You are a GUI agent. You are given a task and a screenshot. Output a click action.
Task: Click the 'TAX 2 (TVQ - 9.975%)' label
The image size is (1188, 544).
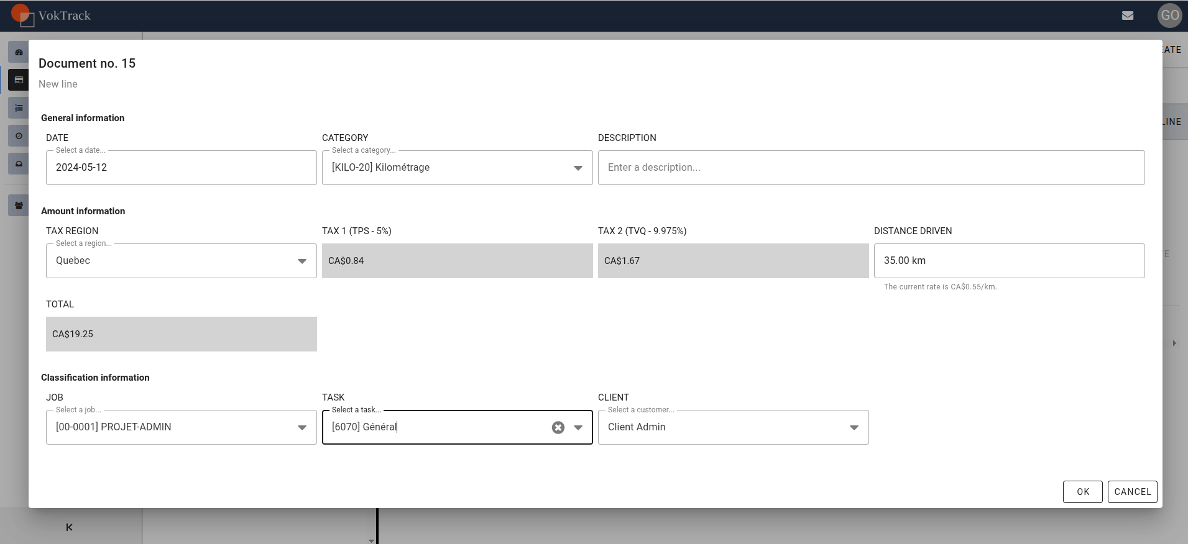[x=642, y=231]
